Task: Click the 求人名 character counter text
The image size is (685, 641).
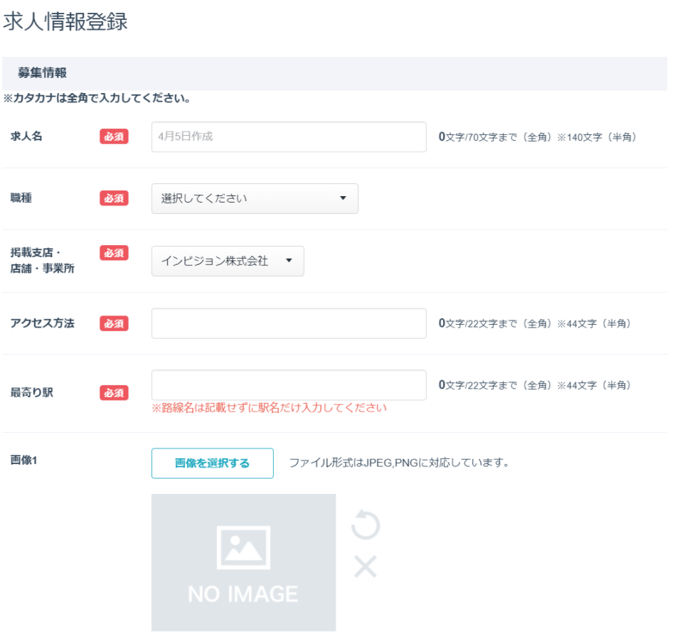Action: coord(537,136)
